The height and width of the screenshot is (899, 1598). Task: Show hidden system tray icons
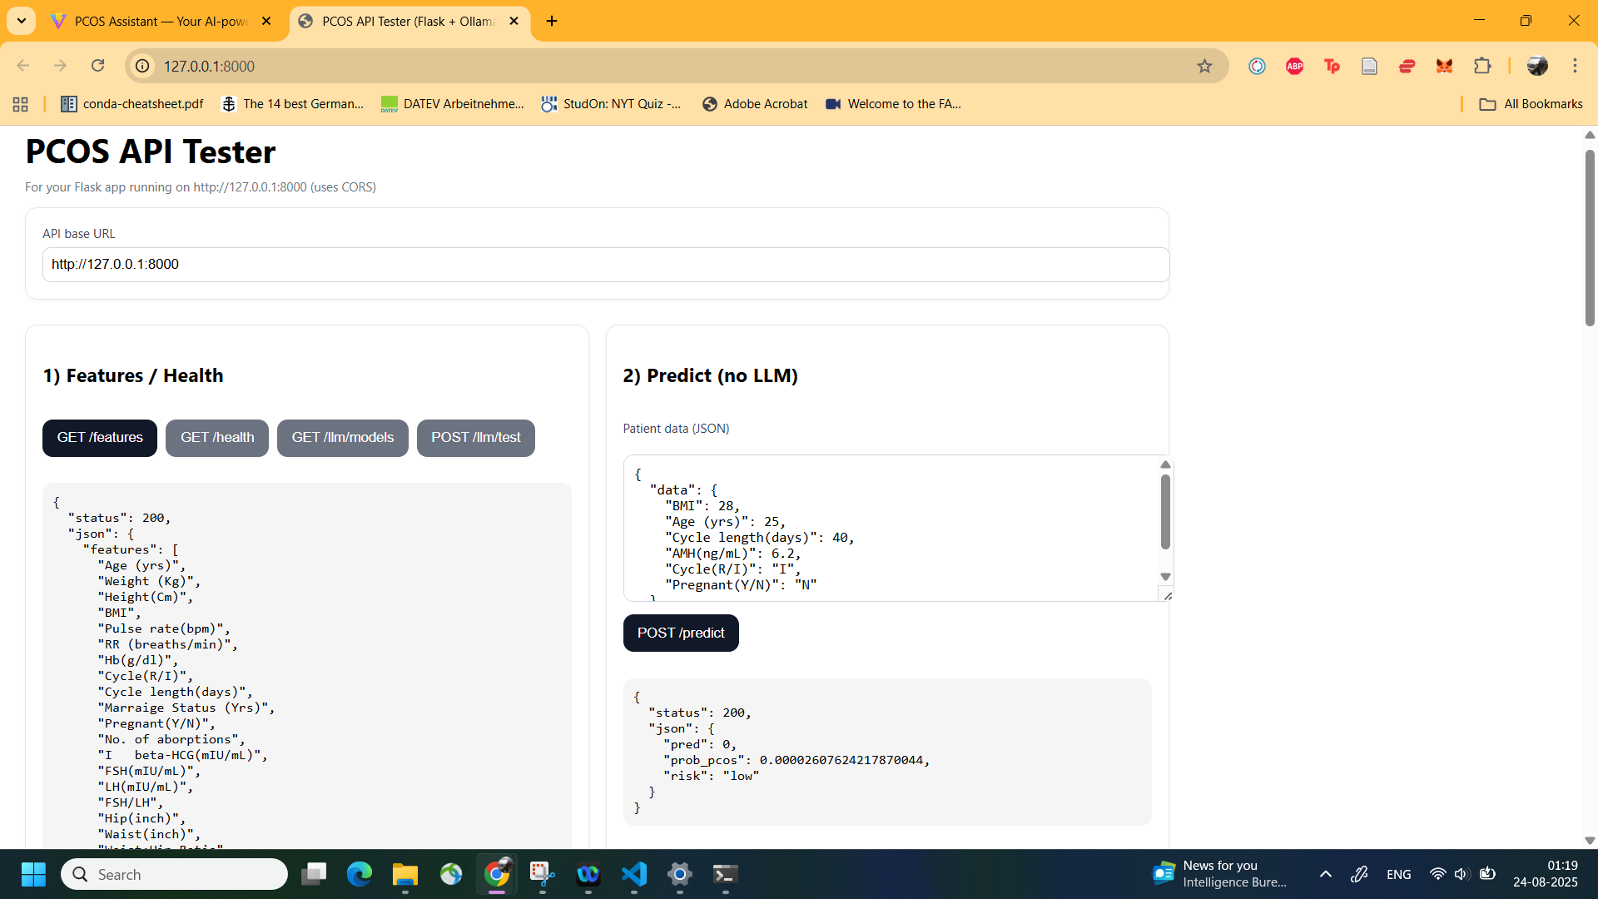1326,874
